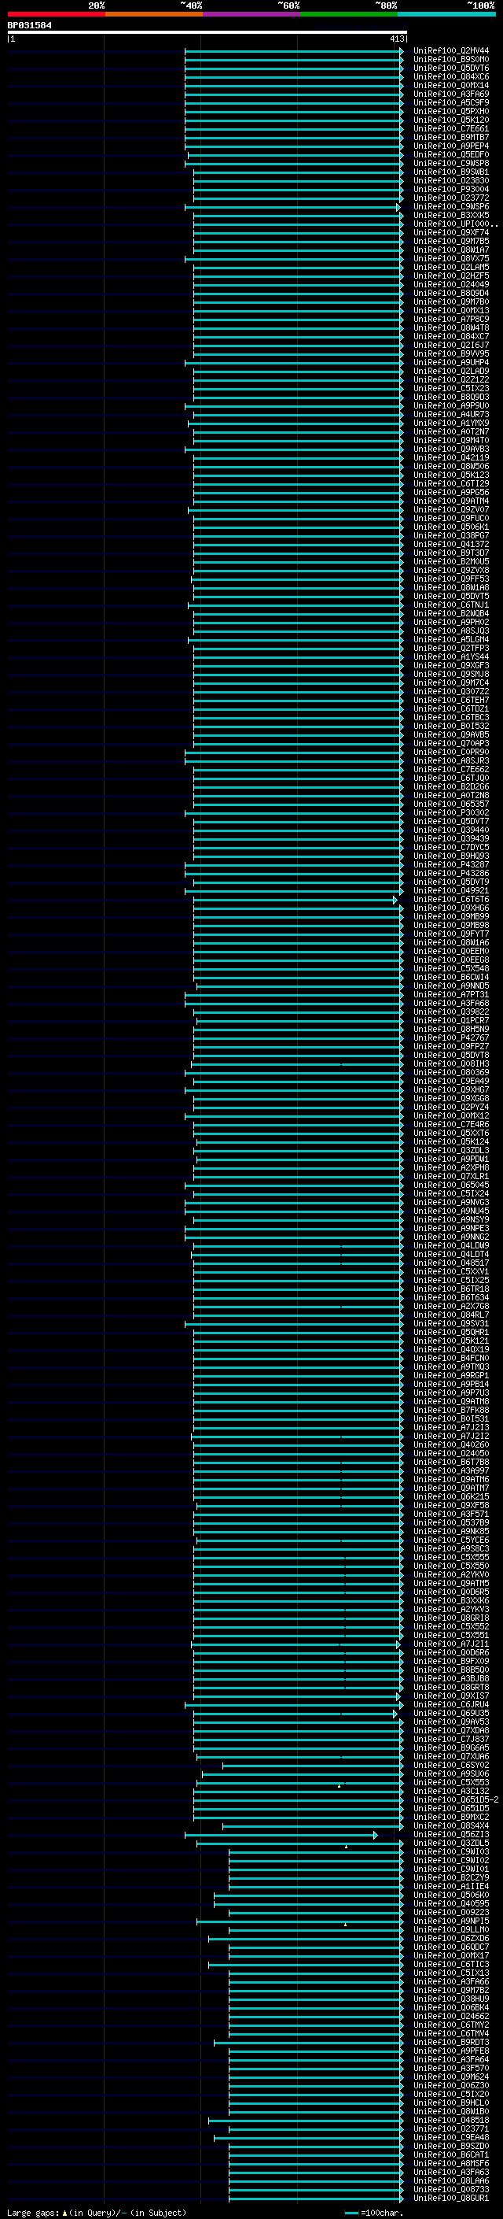Open hit UniRef100_C7E661
Image resolution: width=503 pixels, height=2219 pixels.
point(451,128)
